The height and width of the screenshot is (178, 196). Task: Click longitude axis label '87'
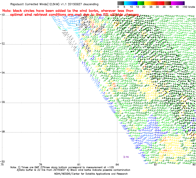[x=156, y=165]
